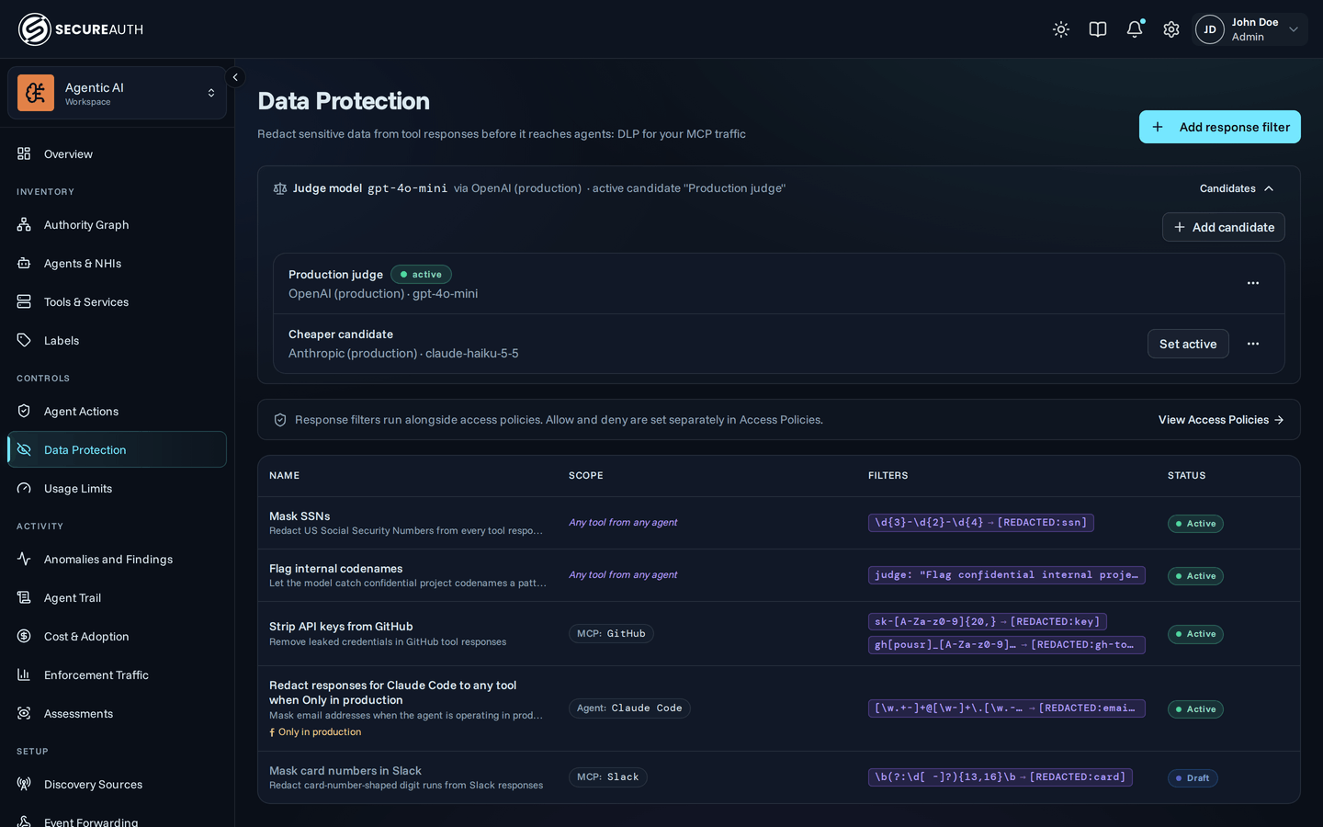Open the Mask card numbers in Slack row
The width and height of the screenshot is (1323, 827).
[779, 777]
